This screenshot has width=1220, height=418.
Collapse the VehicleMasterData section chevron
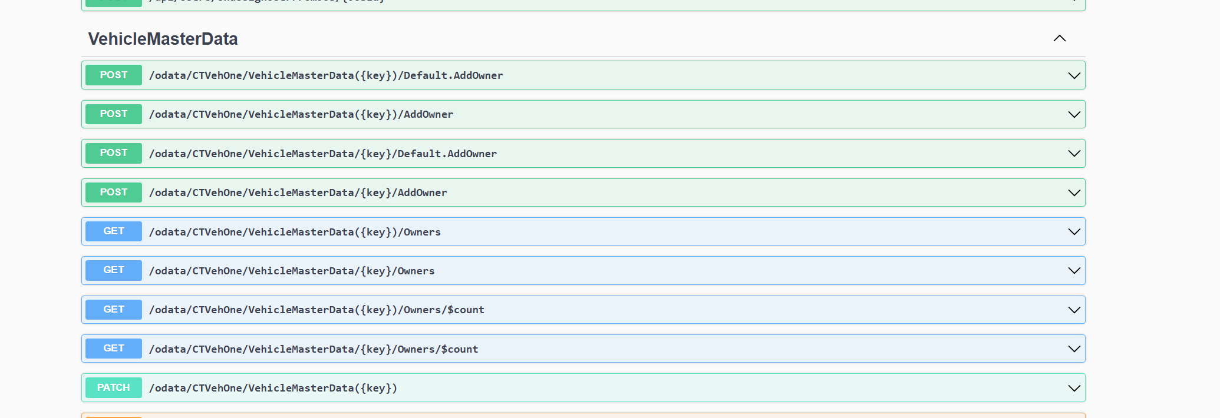click(x=1059, y=38)
